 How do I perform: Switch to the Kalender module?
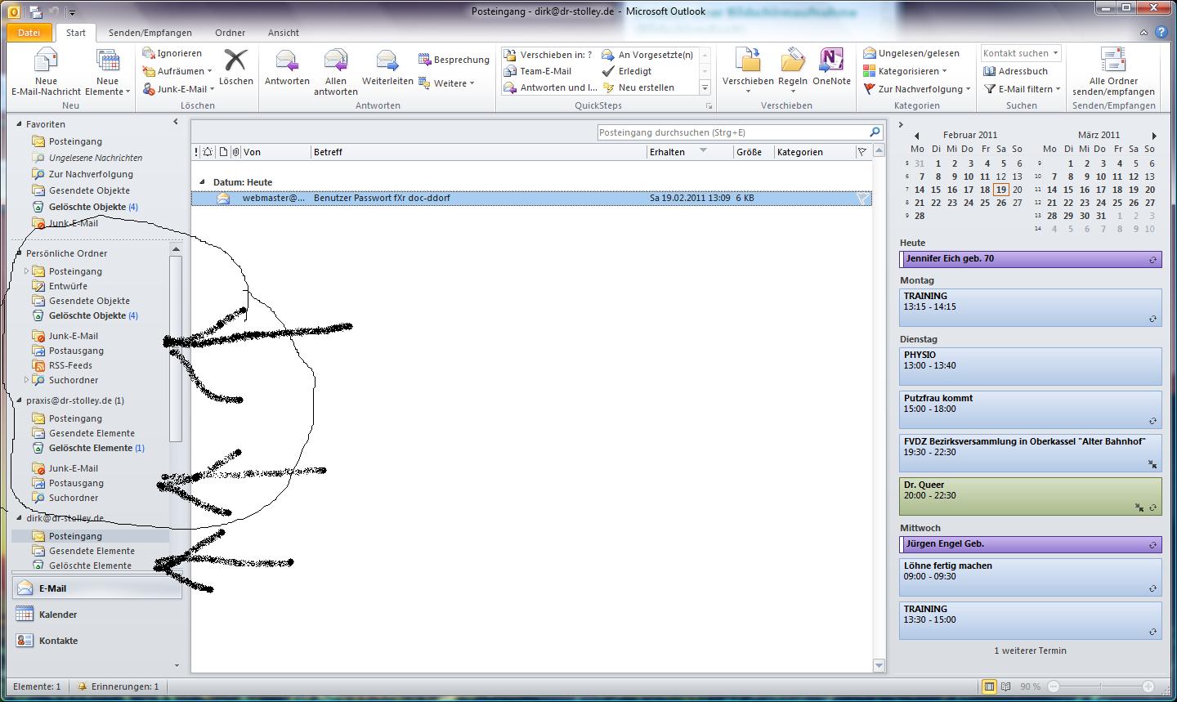coord(96,615)
